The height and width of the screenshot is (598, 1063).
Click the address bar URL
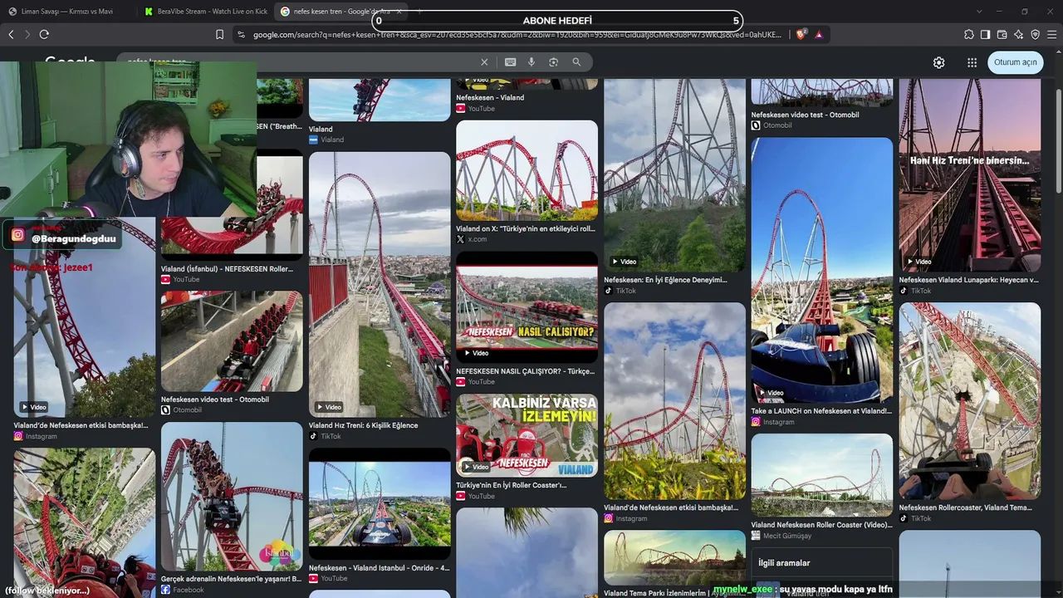[x=517, y=34]
